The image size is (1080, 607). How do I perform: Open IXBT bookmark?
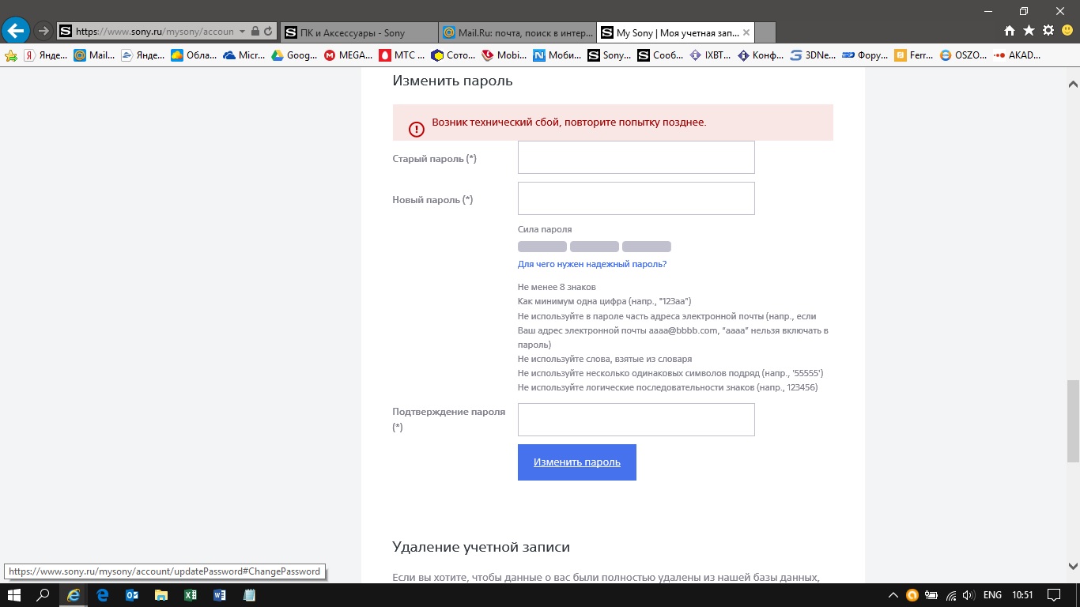(x=711, y=55)
